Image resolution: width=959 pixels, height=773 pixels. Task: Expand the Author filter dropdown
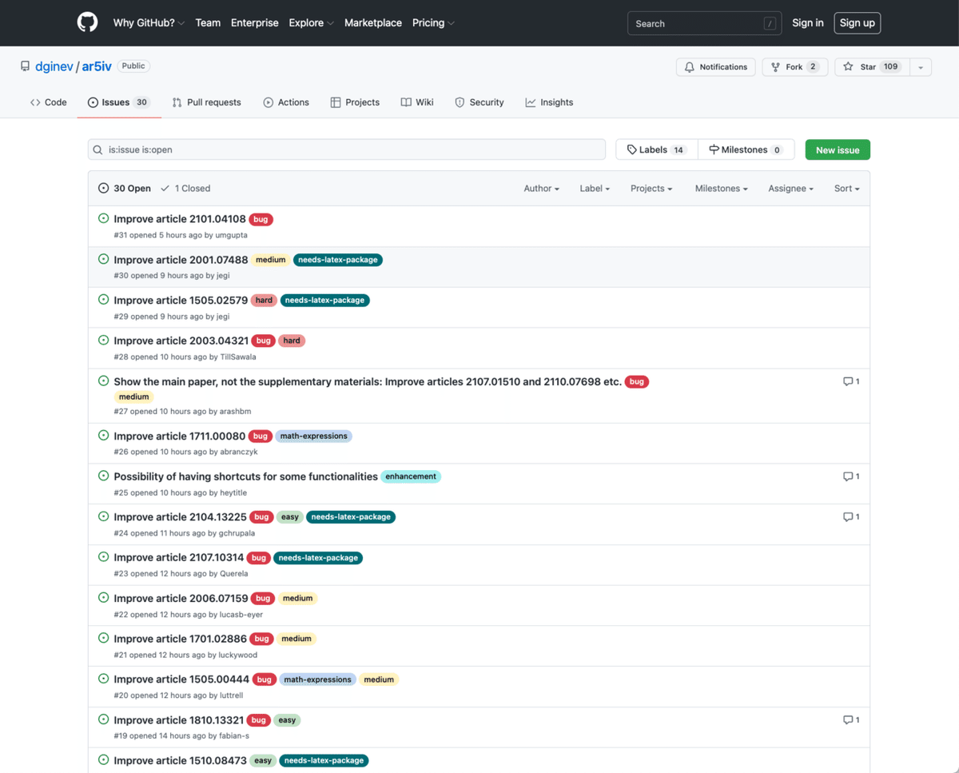pyautogui.click(x=541, y=189)
